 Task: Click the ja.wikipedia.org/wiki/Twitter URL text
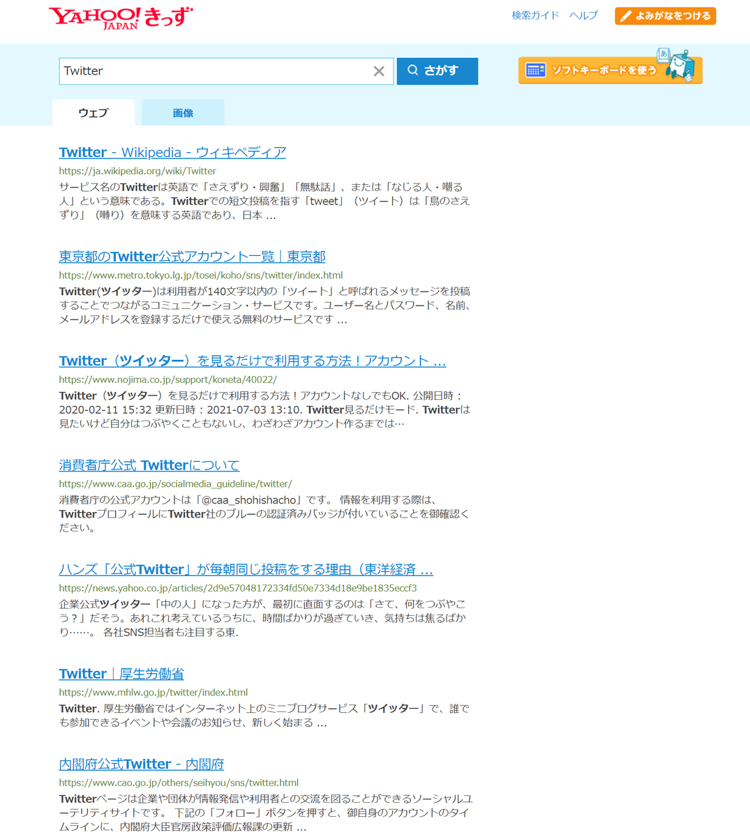point(137,171)
